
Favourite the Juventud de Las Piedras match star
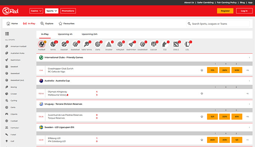(x=202, y=117)
